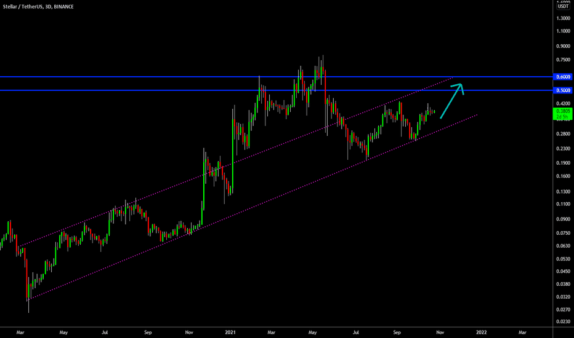Viewport: 574px width, 338px height.
Task: Click the 0.0320 price axis value
Action: [563, 297]
